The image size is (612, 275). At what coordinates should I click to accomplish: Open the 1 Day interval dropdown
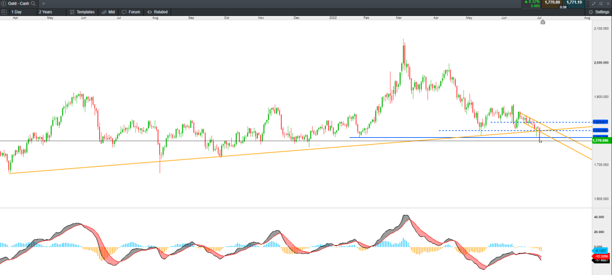tap(23, 12)
